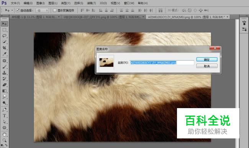249x148 pixels.
Task: Open the collapsed Adjustments/Properties panel icon
Action: pos(244,29)
